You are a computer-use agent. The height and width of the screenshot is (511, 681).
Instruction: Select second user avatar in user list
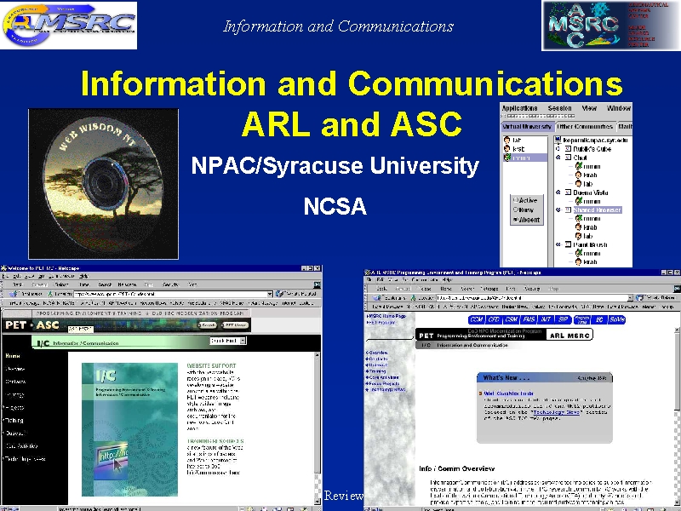pos(506,148)
